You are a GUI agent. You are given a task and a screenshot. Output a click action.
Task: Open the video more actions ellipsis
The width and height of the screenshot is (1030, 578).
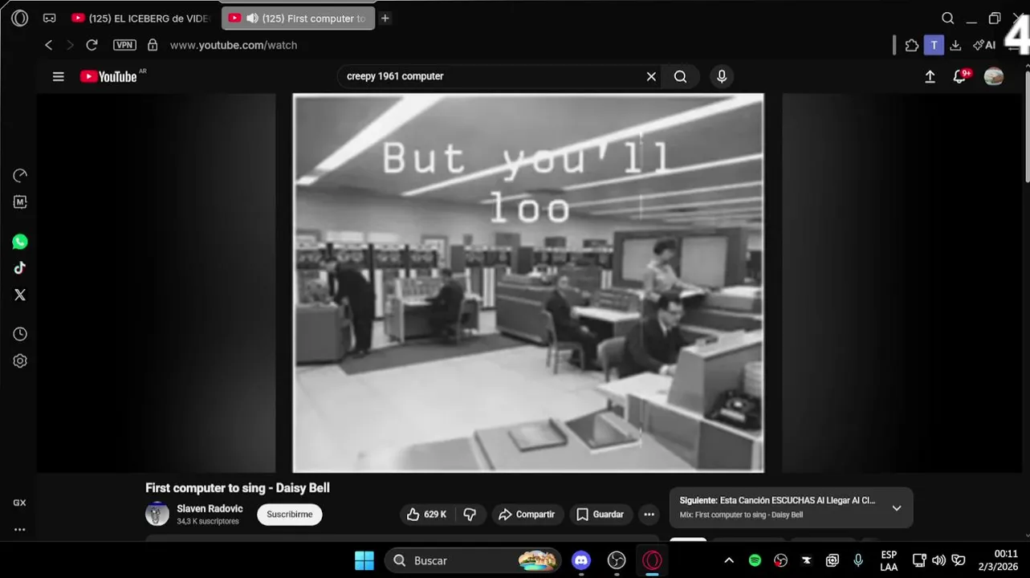coord(649,515)
